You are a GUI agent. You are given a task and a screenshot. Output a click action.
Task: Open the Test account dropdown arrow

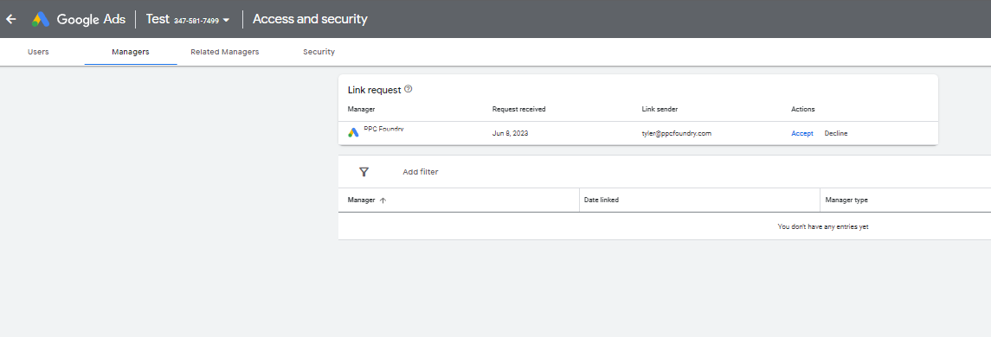coord(226,20)
